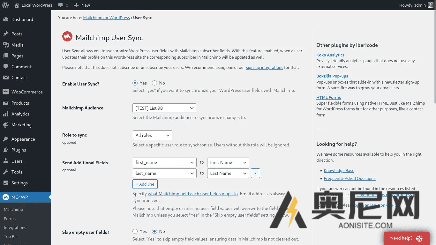Open the Last Name Mailchimp field dropdown
The width and height of the screenshot is (436, 245).
pos(228,173)
